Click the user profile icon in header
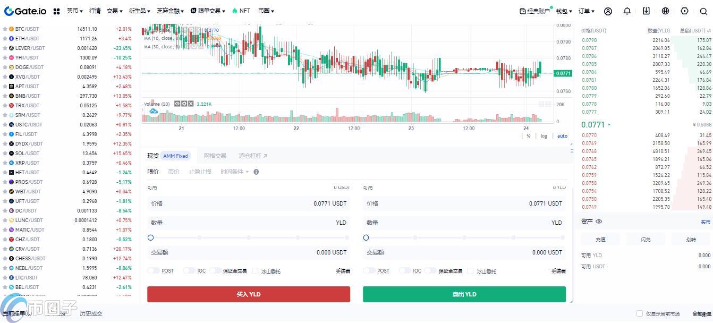This screenshot has width=713, height=323. pyautogui.click(x=608, y=11)
